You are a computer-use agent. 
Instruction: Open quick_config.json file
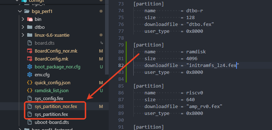pos(53,83)
